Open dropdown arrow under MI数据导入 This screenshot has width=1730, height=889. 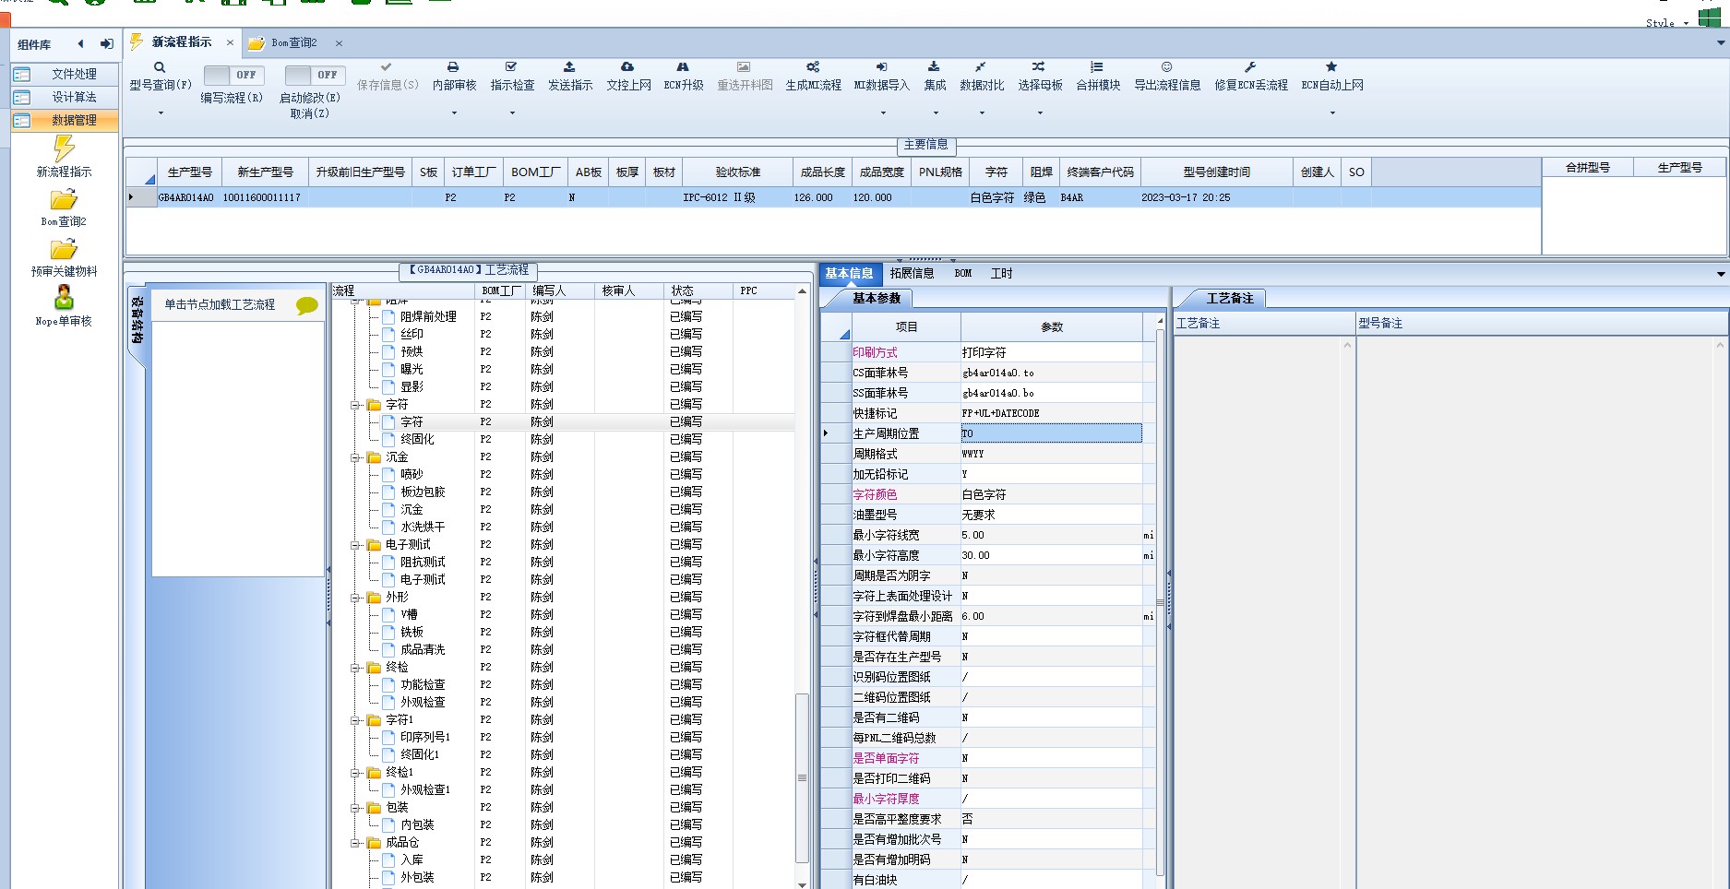pos(883,113)
